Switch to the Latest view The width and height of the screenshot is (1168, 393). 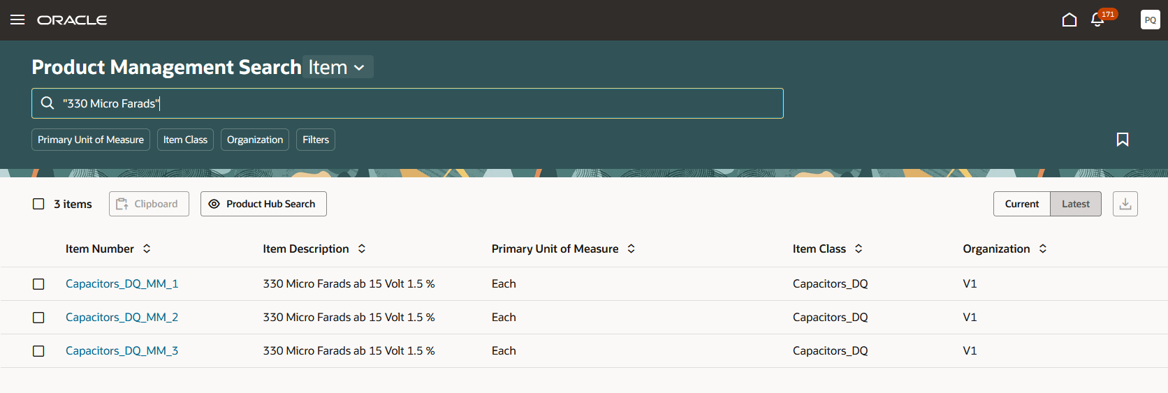(x=1075, y=204)
